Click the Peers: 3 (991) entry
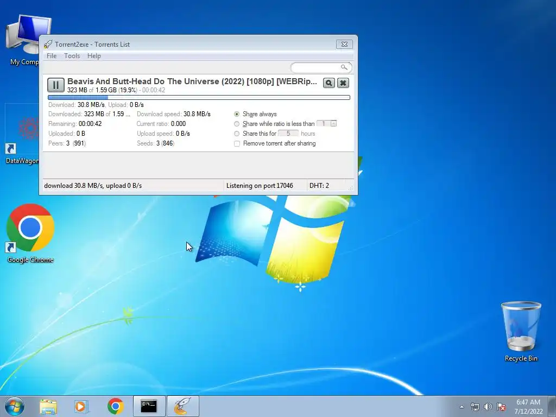This screenshot has width=556, height=417. (x=67, y=143)
